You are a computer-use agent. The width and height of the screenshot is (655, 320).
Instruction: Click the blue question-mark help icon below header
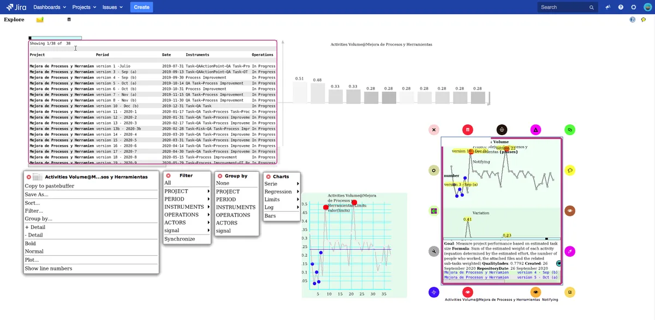(632, 20)
